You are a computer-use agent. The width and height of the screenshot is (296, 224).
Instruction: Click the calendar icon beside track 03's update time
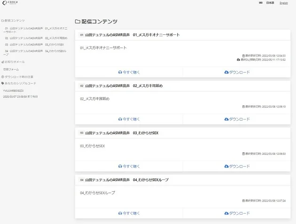pos(243,154)
